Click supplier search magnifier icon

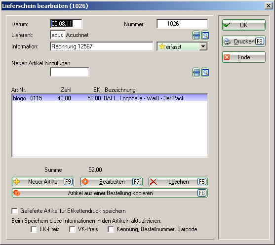point(205,36)
